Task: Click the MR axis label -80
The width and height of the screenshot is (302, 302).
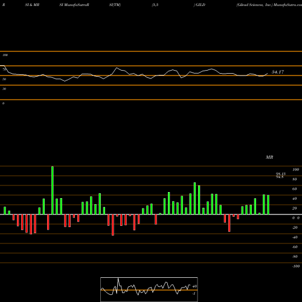Action: pos(295,257)
